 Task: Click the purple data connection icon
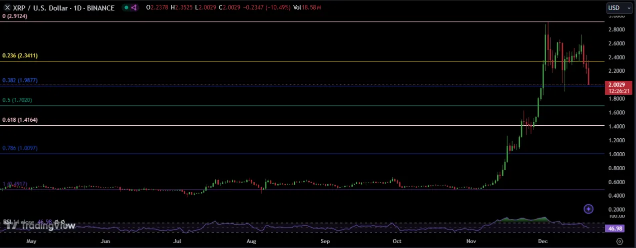click(x=134, y=7)
